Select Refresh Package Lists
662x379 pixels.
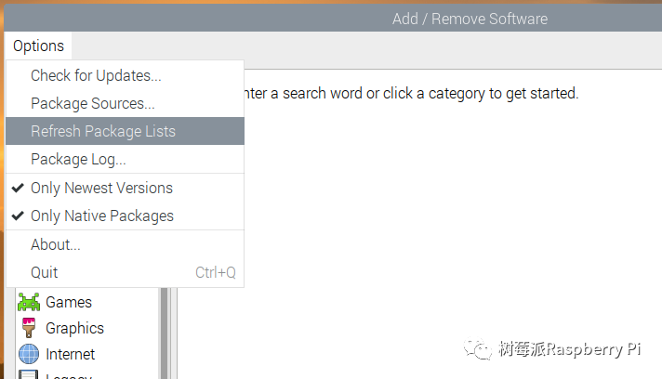tap(103, 131)
